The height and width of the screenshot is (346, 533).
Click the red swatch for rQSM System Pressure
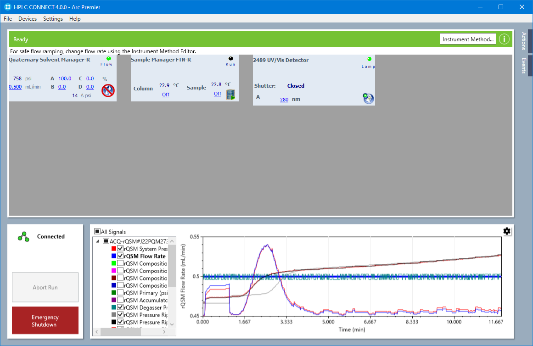point(114,249)
